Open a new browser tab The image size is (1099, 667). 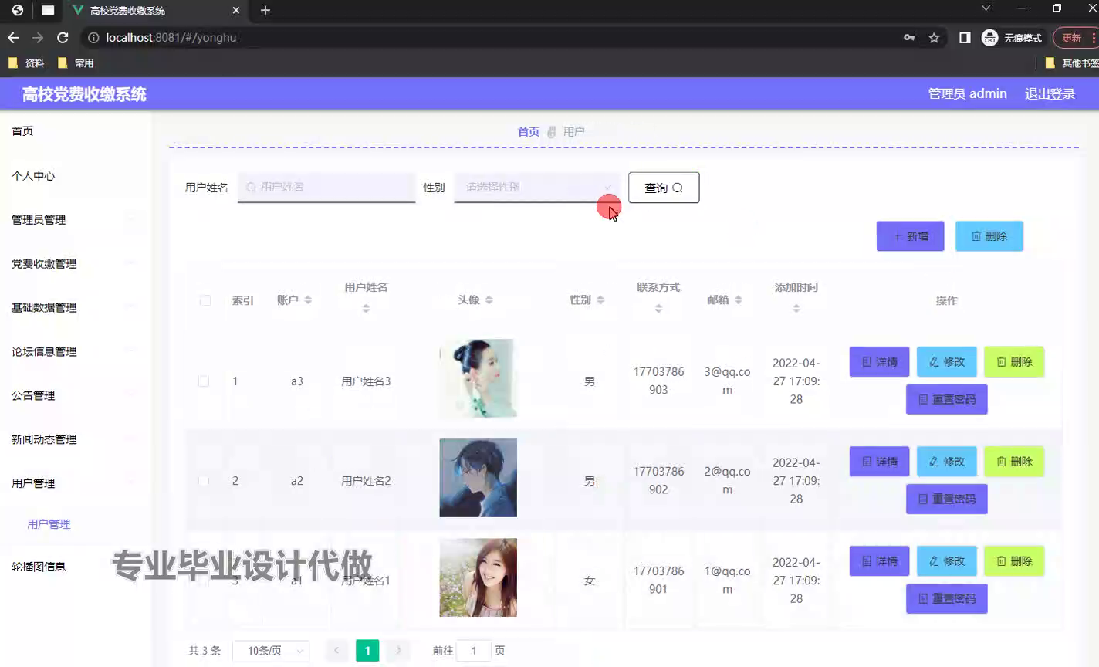pos(265,10)
